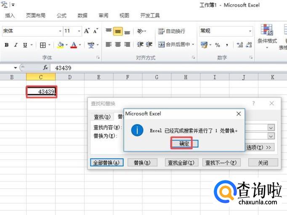
Task: Open number group dialog launcher
Action: coord(251,58)
